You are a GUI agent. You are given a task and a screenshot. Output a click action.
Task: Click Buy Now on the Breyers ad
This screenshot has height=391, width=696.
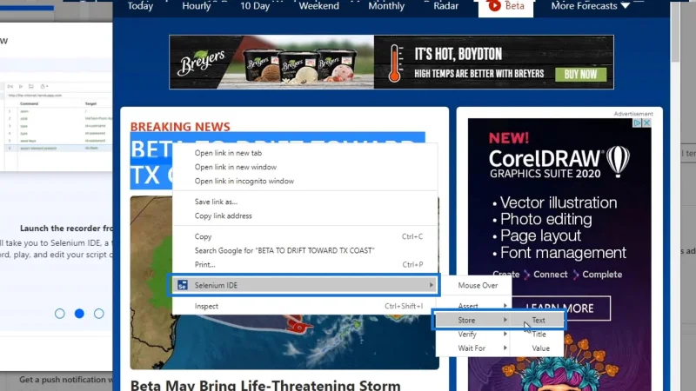coord(580,74)
